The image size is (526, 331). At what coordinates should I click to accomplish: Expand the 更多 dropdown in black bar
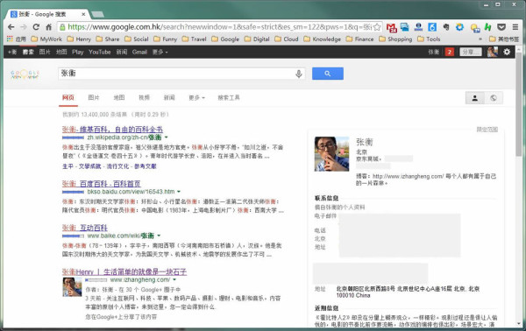pyautogui.click(x=160, y=52)
